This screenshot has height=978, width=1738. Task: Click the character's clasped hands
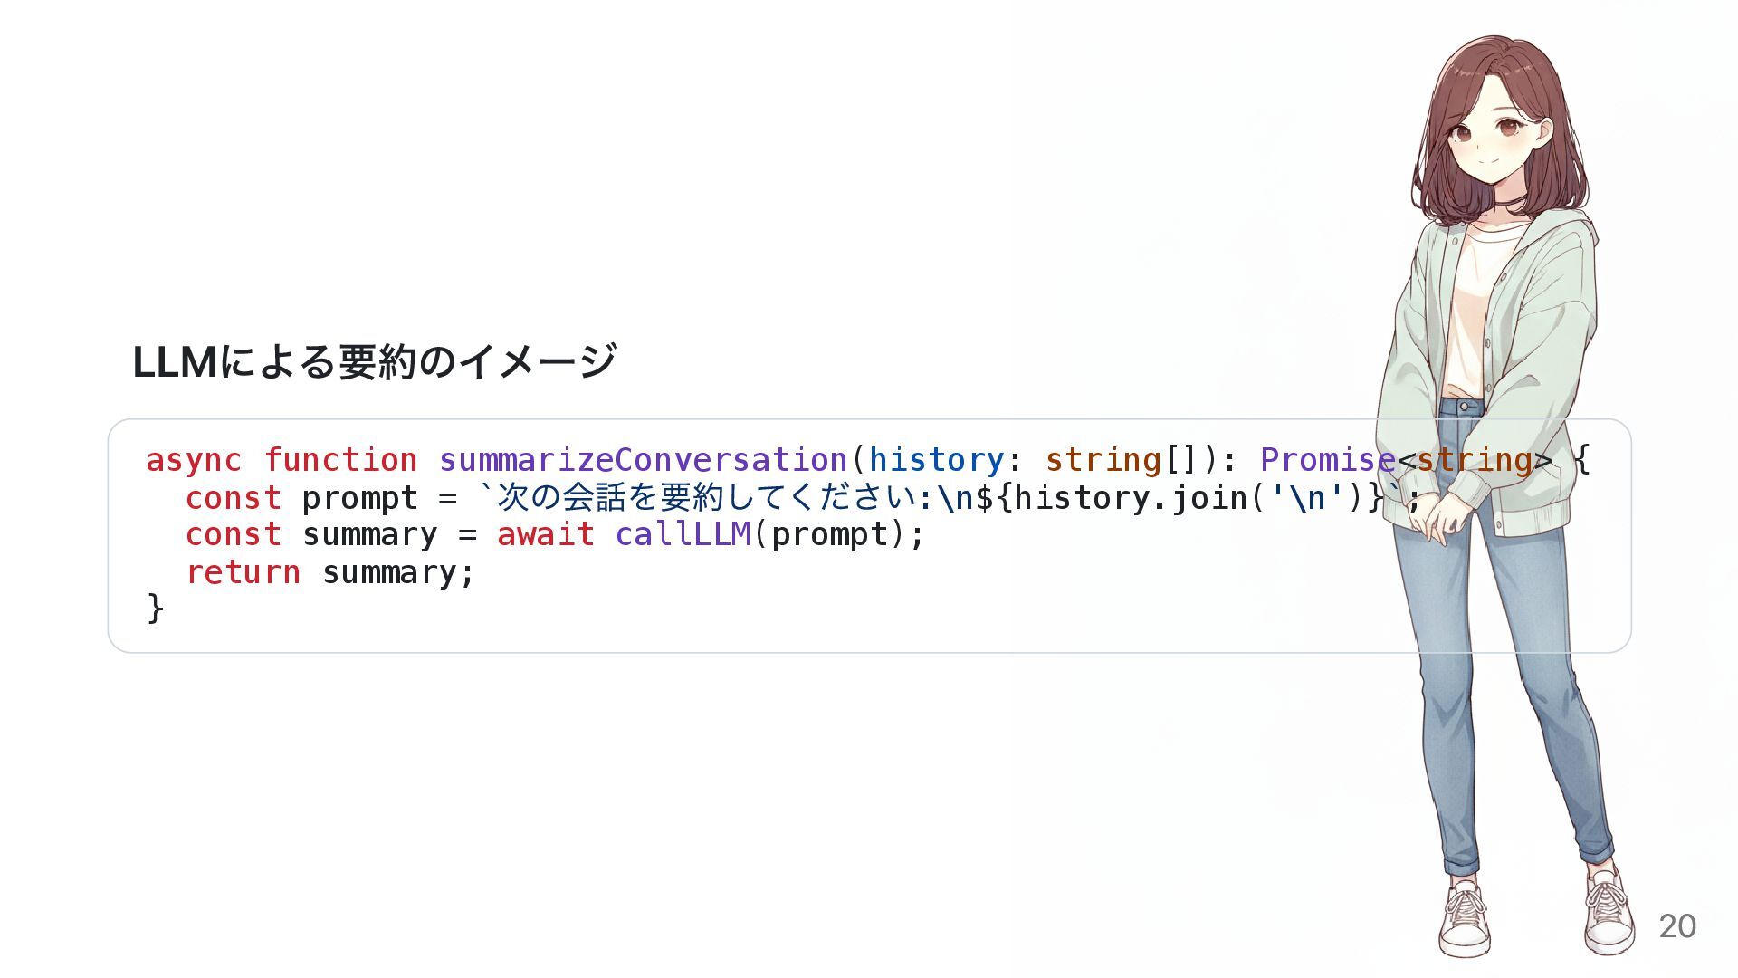click(1439, 514)
